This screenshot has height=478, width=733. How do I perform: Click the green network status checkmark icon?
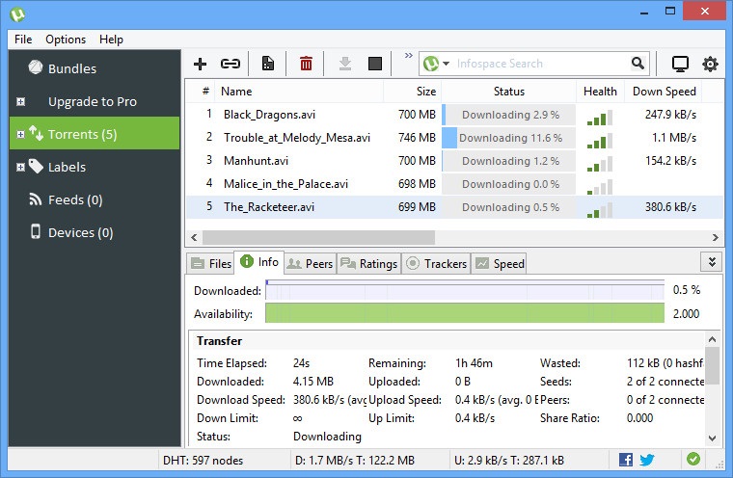coord(692,460)
